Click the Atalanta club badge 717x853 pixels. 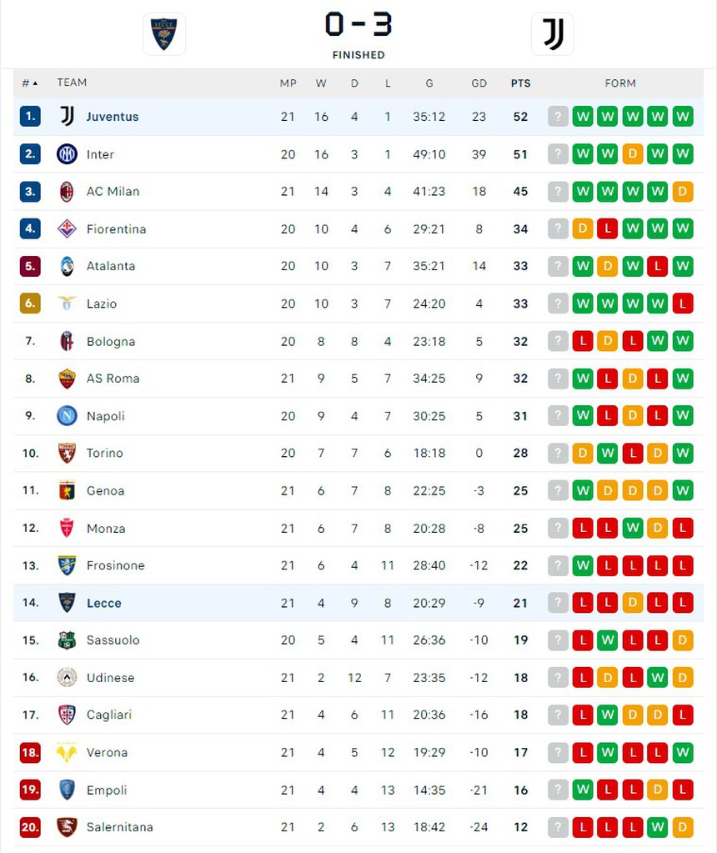tap(67, 266)
